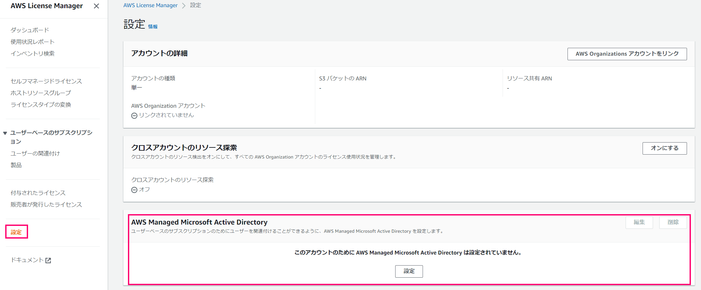Open 使用状況レポート page

(32, 42)
